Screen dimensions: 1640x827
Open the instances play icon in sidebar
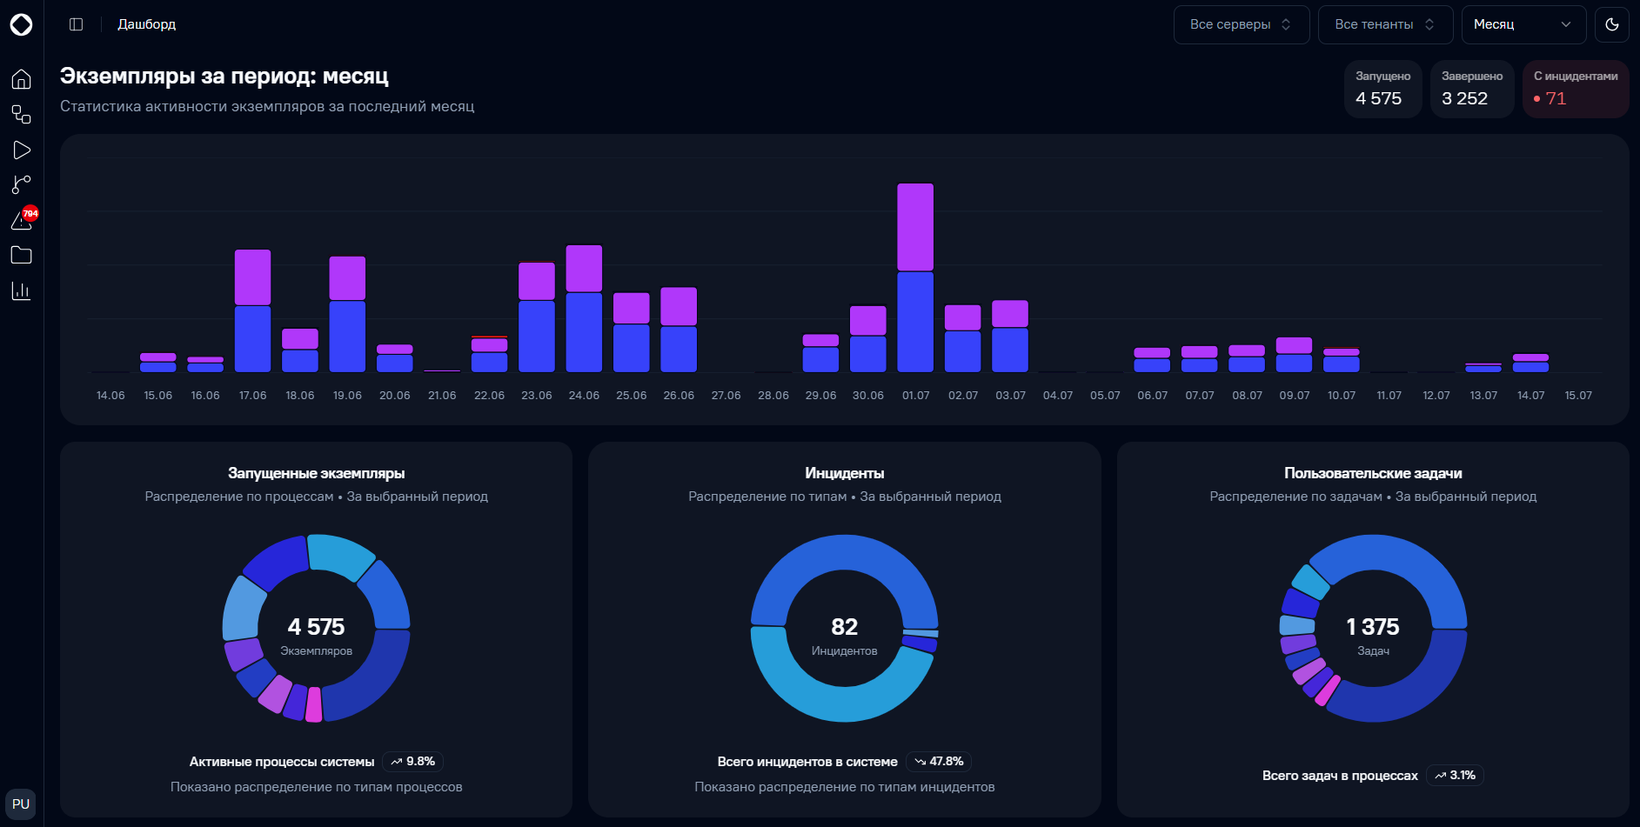coord(22,150)
